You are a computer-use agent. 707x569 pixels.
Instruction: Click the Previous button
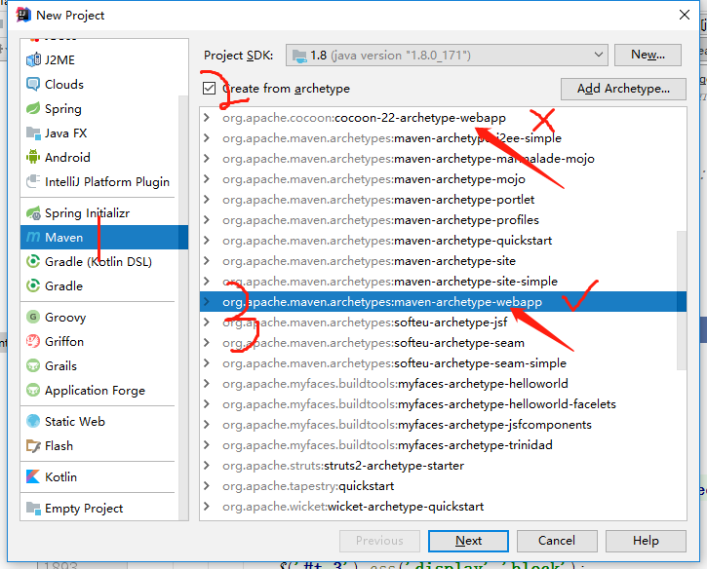[x=379, y=541]
